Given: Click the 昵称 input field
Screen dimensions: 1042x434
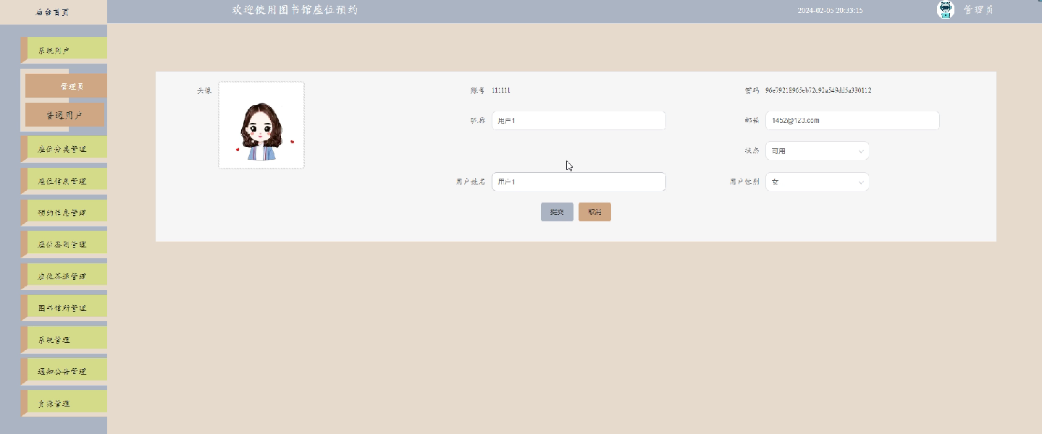Looking at the screenshot, I should point(579,121).
